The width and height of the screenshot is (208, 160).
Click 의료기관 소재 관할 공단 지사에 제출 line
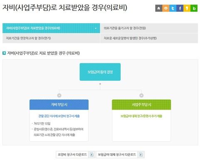[x=54, y=135]
